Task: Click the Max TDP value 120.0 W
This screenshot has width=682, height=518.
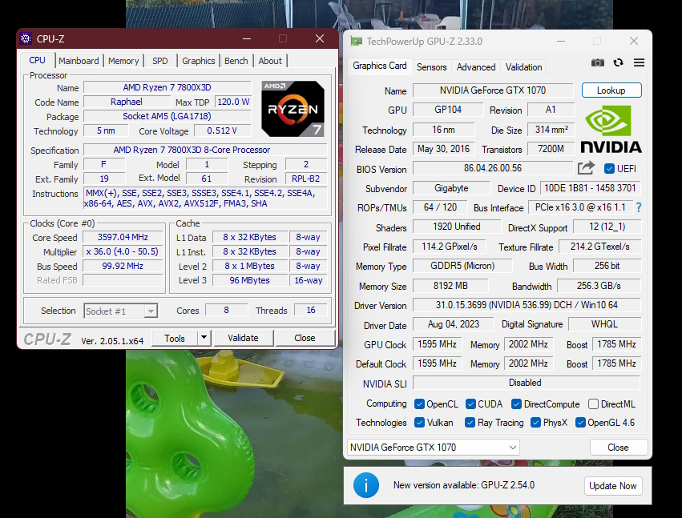Action: click(233, 102)
